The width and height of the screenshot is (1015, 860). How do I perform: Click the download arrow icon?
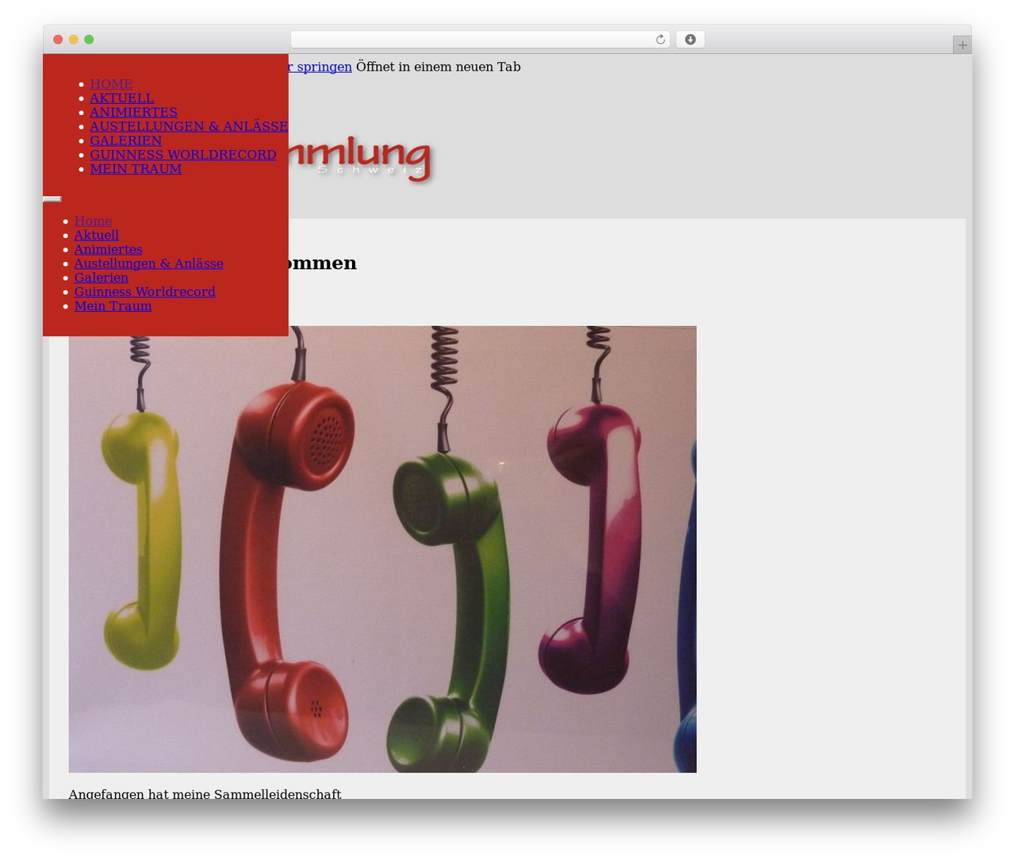[690, 40]
